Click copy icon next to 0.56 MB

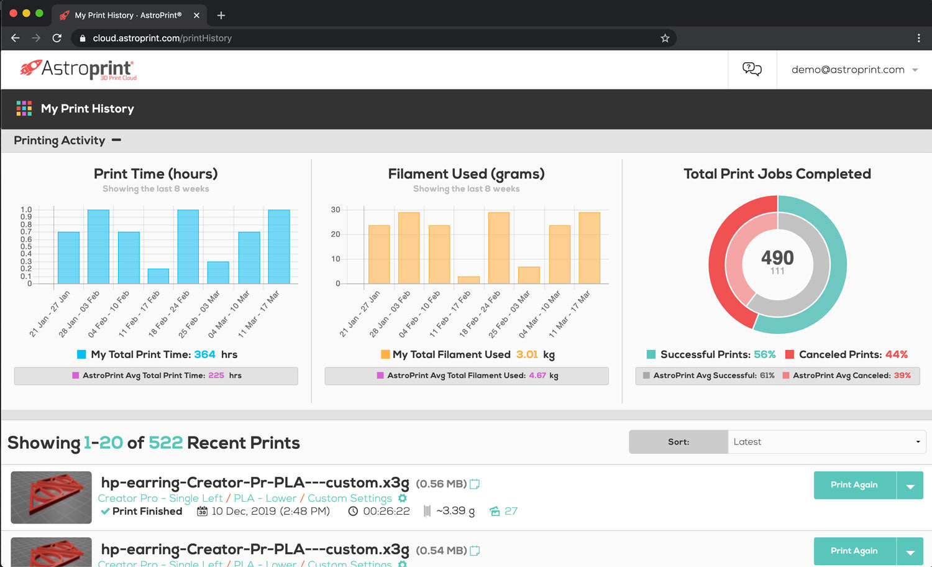475,484
